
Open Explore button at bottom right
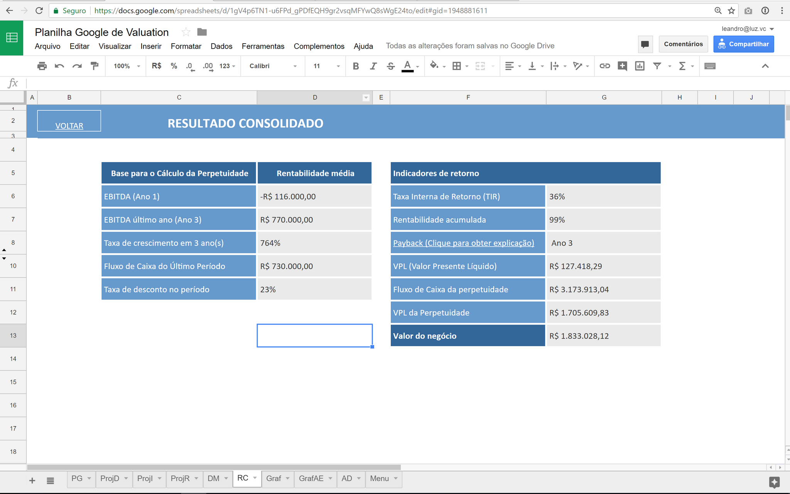(x=774, y=482)
